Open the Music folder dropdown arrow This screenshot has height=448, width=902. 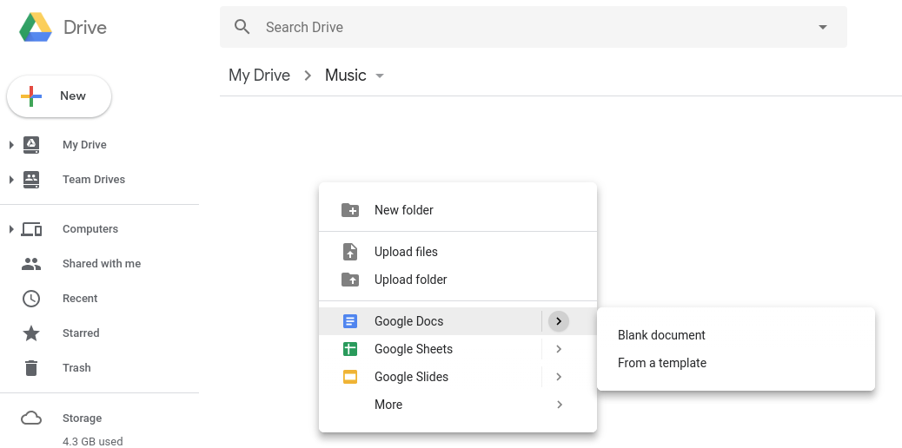(379, 76)
